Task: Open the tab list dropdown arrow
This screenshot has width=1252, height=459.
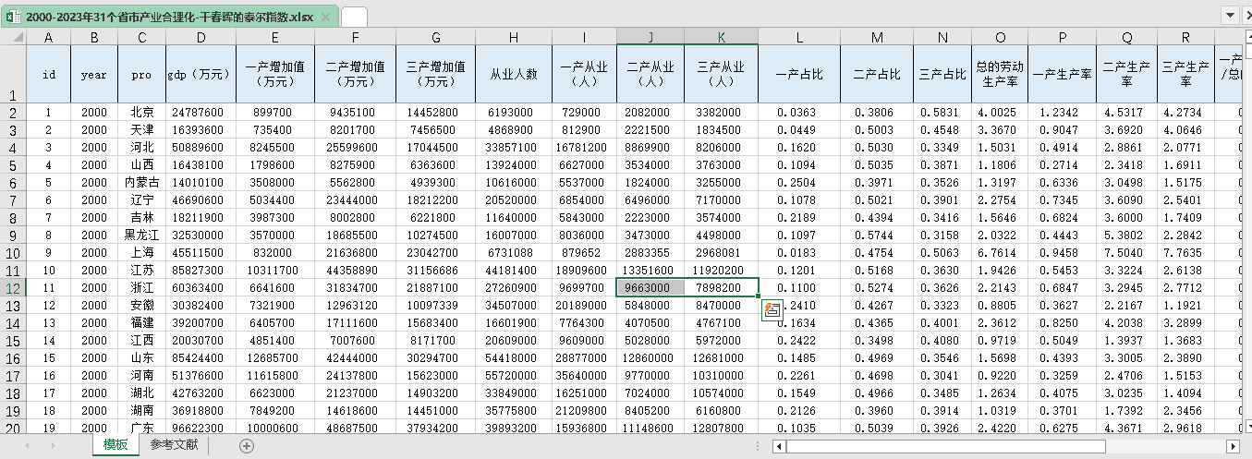Action: click(x=1229, y=15)
